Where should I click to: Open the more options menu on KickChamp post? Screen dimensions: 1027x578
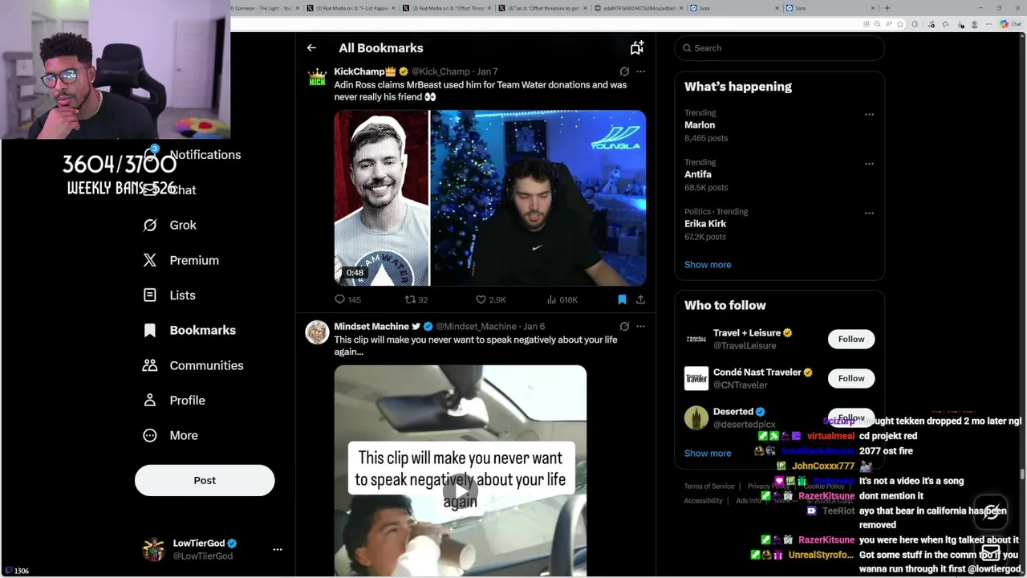640,71
